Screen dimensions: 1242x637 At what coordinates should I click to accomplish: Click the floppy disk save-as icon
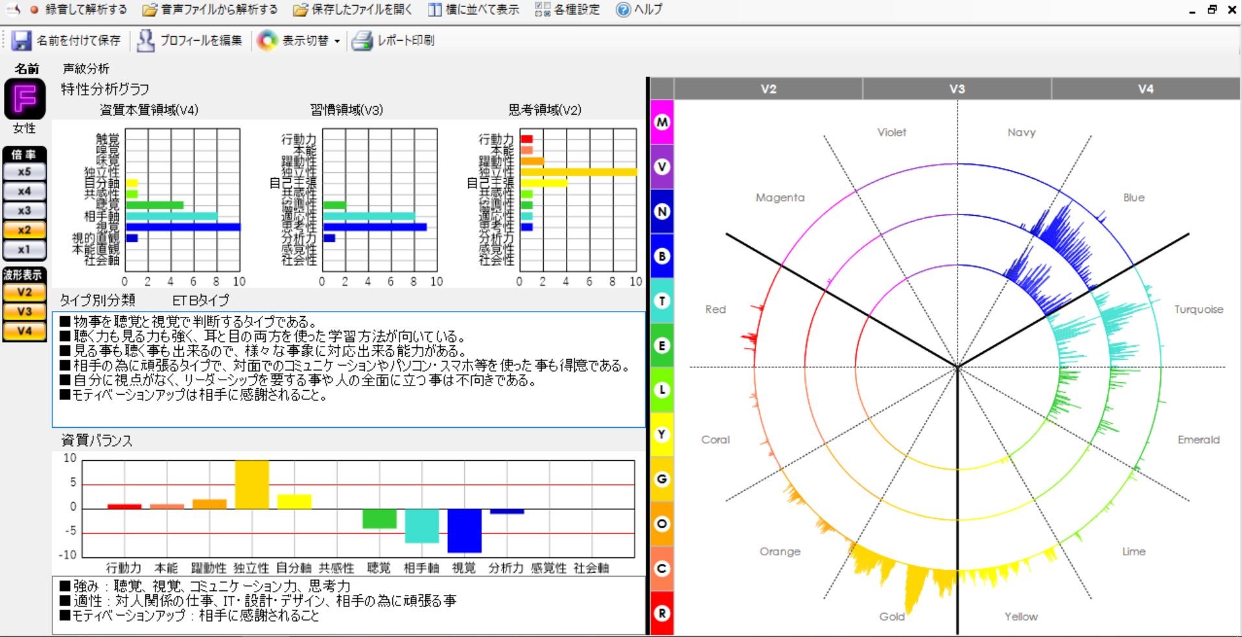coord(21,41)
